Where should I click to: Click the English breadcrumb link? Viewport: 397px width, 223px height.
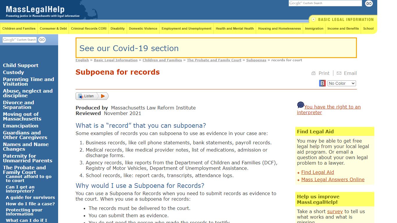pyautogui.click(x=82, y=60)
